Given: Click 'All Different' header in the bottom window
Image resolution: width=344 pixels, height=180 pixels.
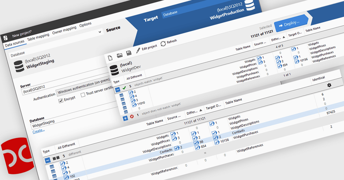Looking at the screenshot, I should pyautogui.click(x=67, y=146).
